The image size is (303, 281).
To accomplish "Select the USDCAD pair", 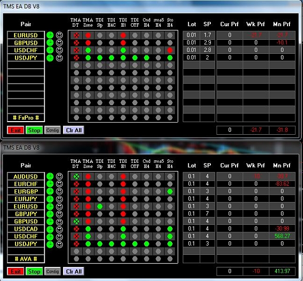I will click(26, 229).
